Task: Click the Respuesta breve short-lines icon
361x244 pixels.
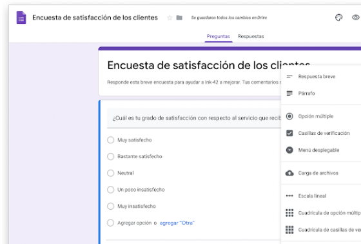Action: [x=289, y=76]
